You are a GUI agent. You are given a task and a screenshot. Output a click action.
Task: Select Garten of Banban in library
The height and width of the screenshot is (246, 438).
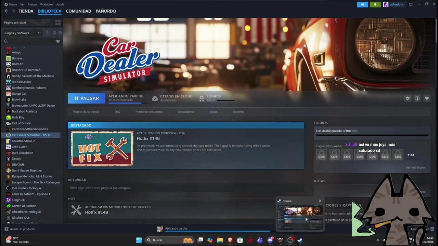[x=24, y=206]
